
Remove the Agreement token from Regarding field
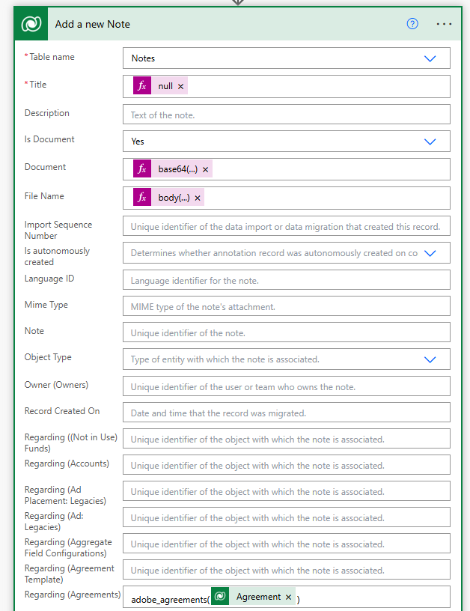pos(288,598)
